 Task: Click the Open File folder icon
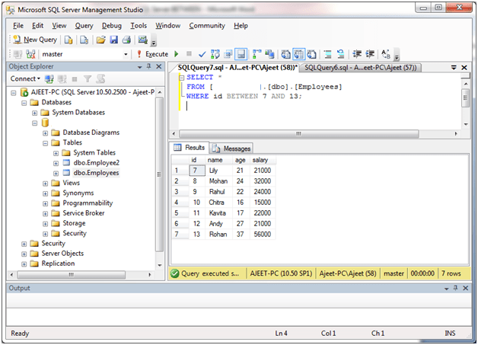[100, 40]
